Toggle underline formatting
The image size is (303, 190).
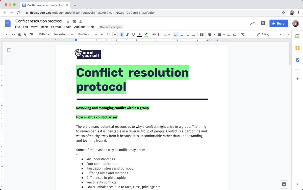(x=133, y=34)
